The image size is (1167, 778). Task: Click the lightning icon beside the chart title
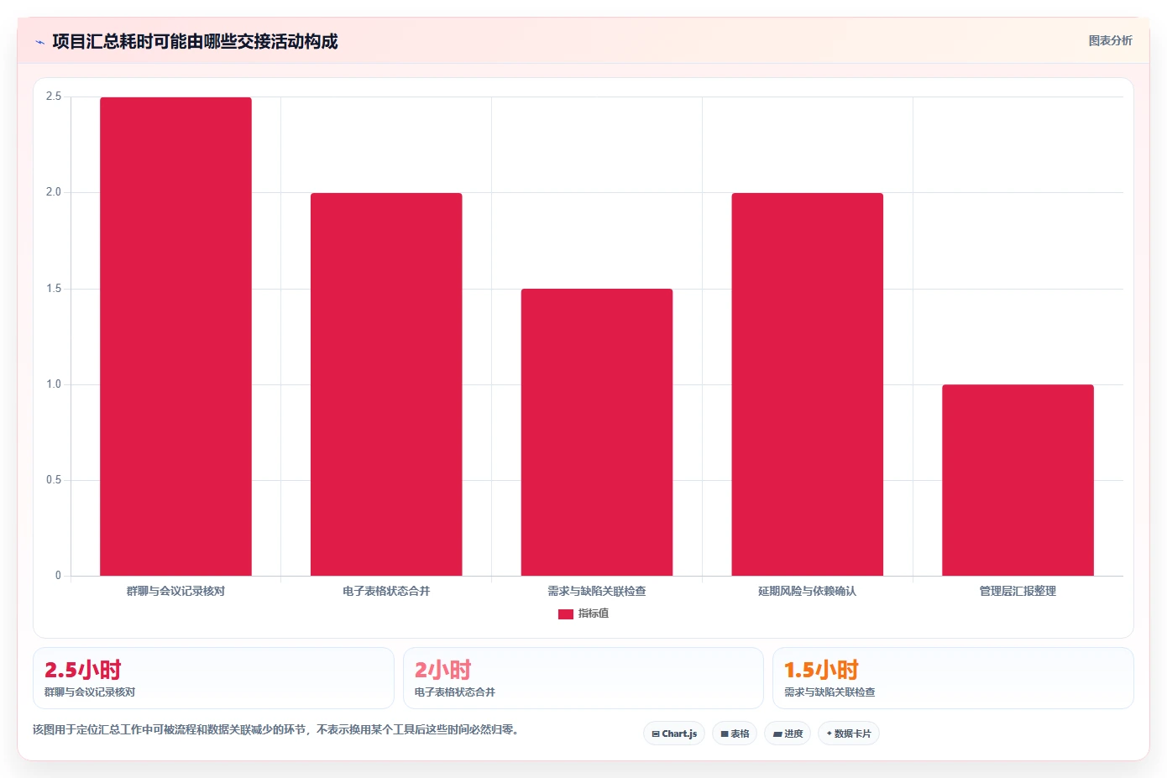tap(39, 42)
